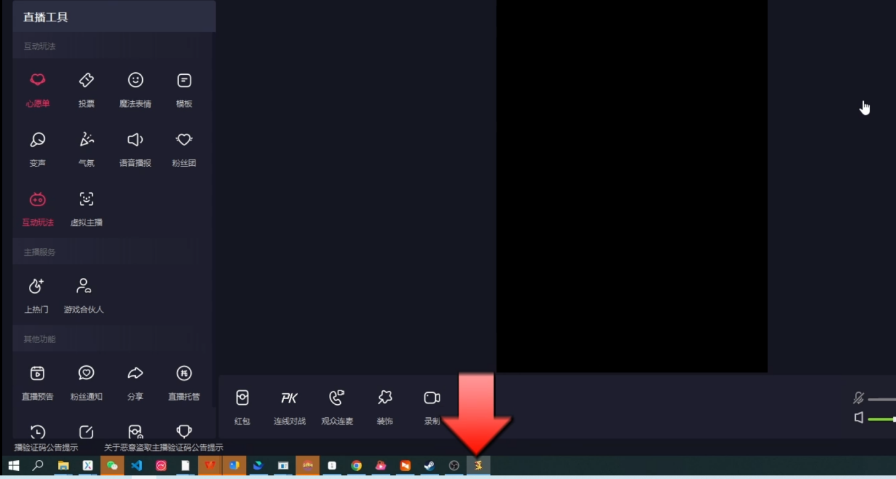Screen dimensions: 896x479
Task: Open Google Chrome from the taskbar
Action: [x=357, y=466]
